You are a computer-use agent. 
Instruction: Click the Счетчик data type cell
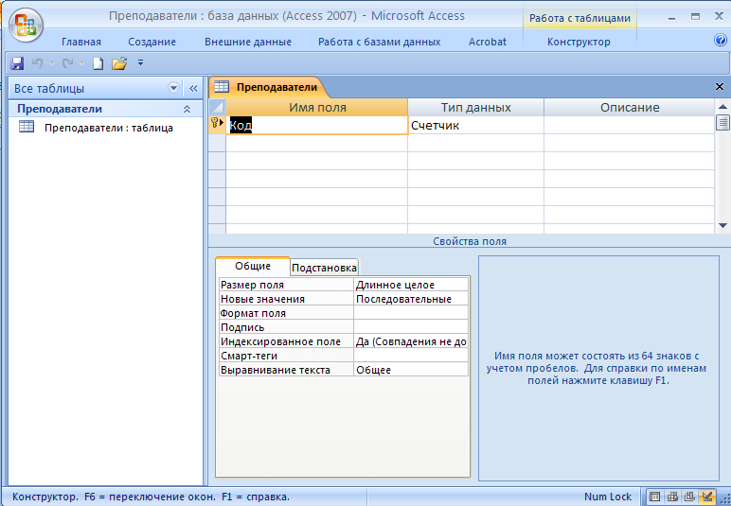coord(475,125)
